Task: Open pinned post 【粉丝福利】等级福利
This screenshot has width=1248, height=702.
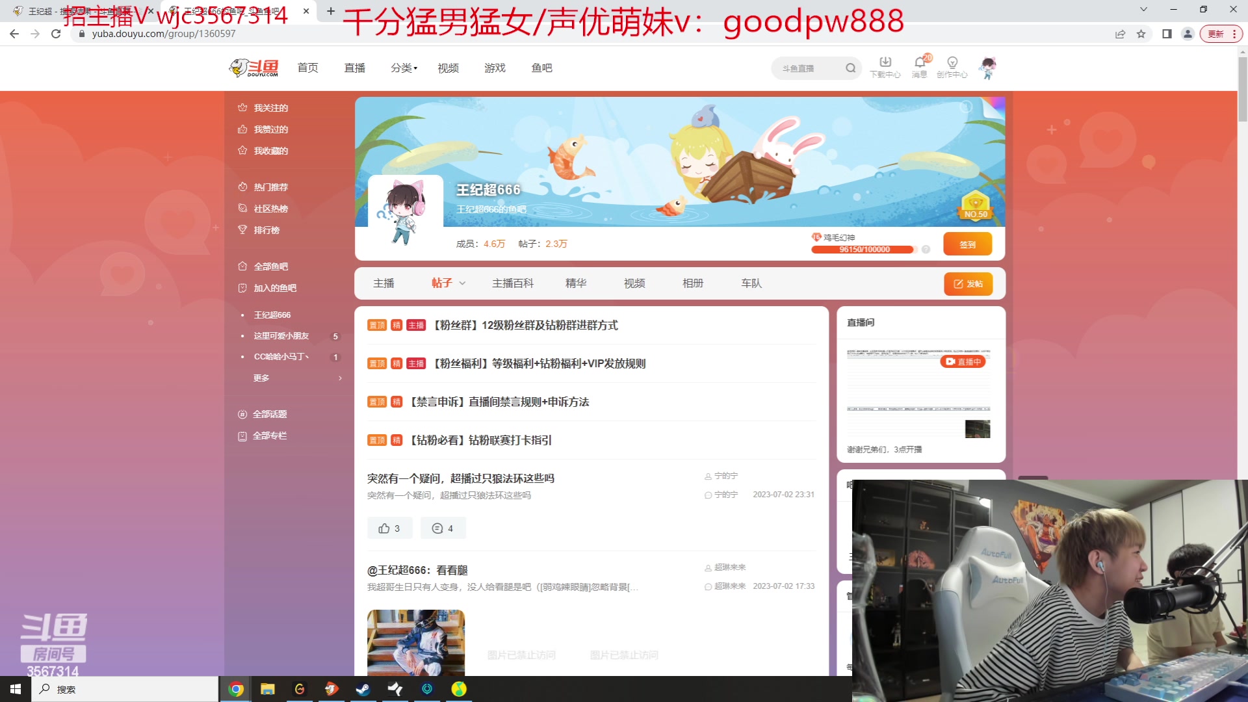Action: tap(539, 363)
